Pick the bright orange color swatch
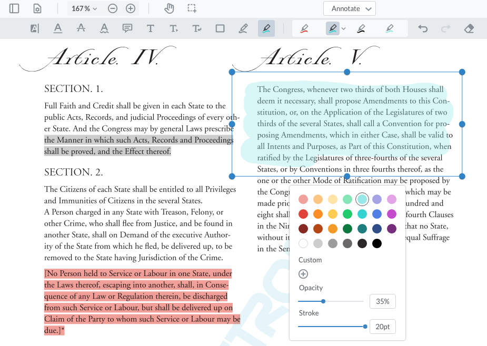This screenshot has height=346, width=487. (x=317, y=214)
